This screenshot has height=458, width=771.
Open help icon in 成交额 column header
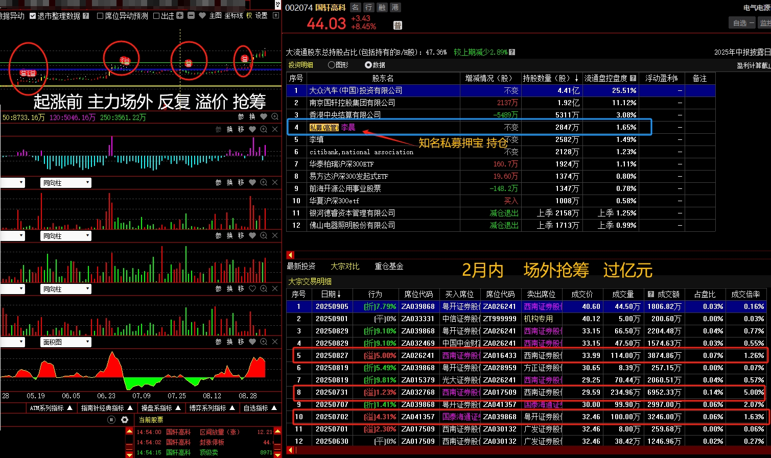point(650,294)
